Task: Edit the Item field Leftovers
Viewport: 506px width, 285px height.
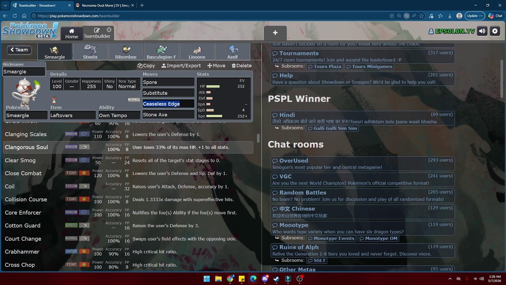Action: tap(73, 115)
